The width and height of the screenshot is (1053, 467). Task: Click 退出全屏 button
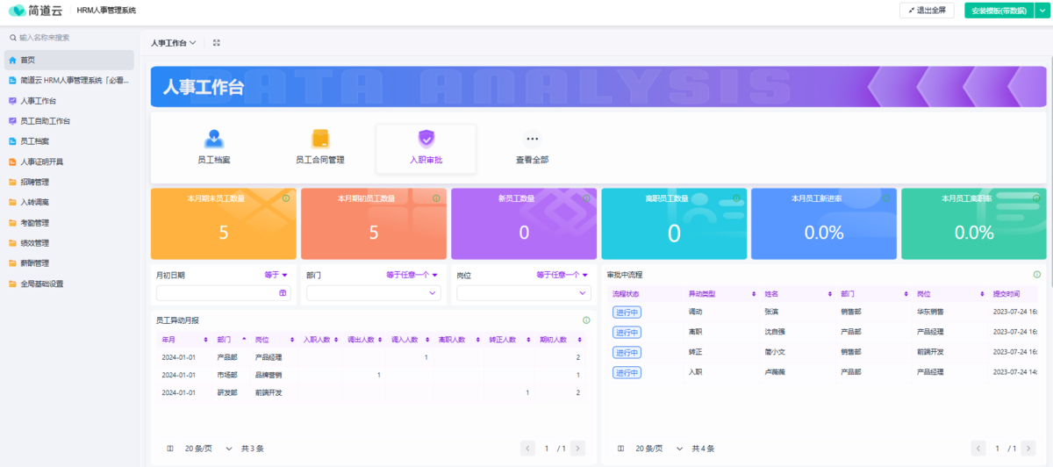pos(927,11)
